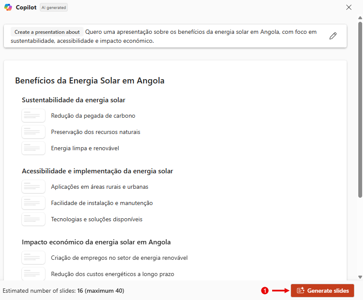The height and width of the screenshot is (300, 363).
Task: Select slide thumbnail for Facilidade de instalação
Action: click(x=33, y=203)
